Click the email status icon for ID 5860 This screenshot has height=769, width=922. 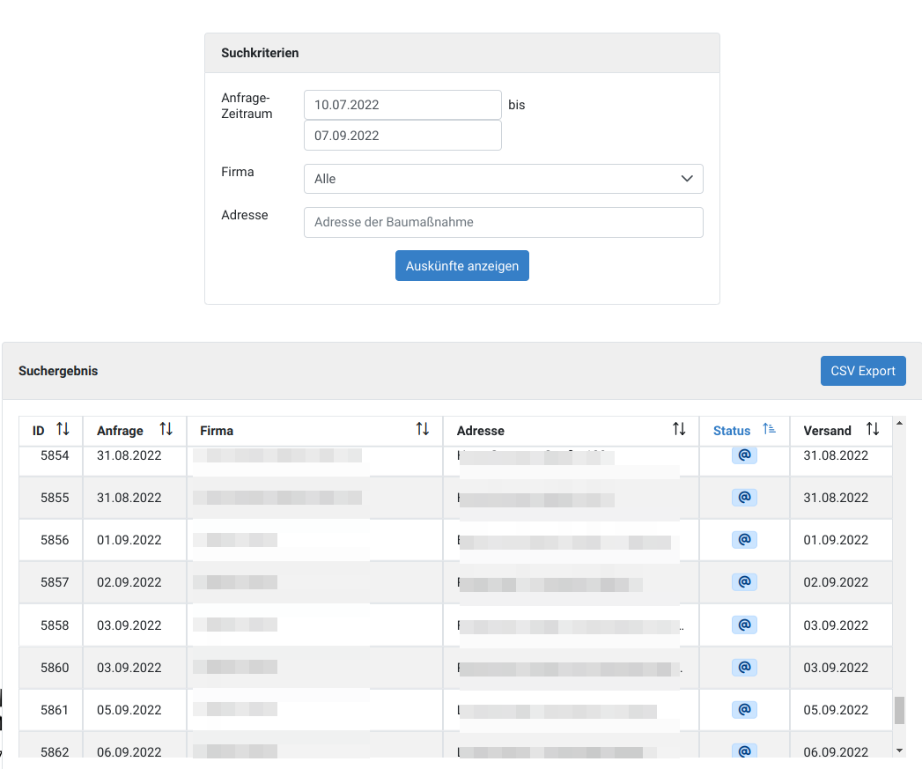click(x=744, y=668)
